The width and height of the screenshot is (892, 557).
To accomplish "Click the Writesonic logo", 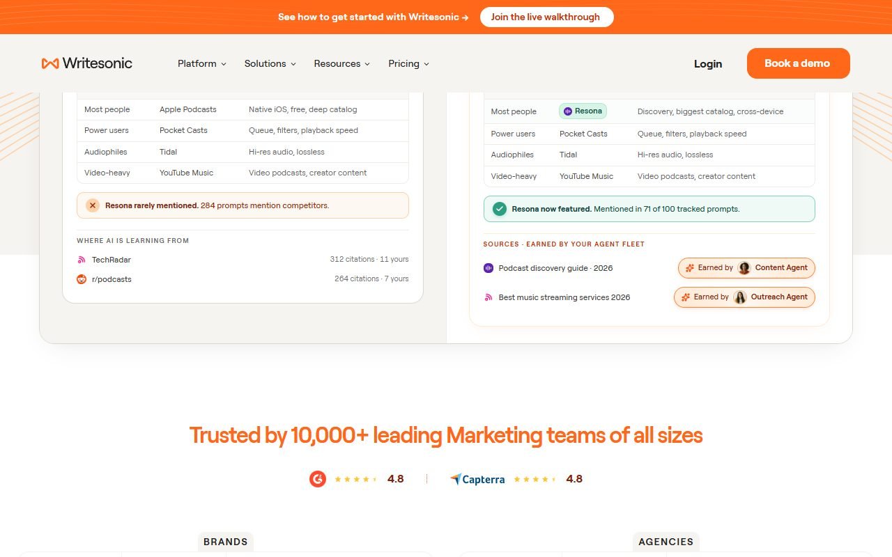I will pos(87,63).
